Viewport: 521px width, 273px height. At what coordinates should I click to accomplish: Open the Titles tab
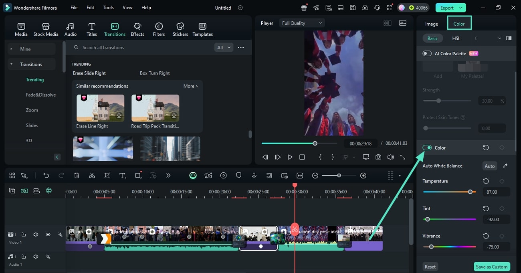pyautogui.click(x=92, y=30)
